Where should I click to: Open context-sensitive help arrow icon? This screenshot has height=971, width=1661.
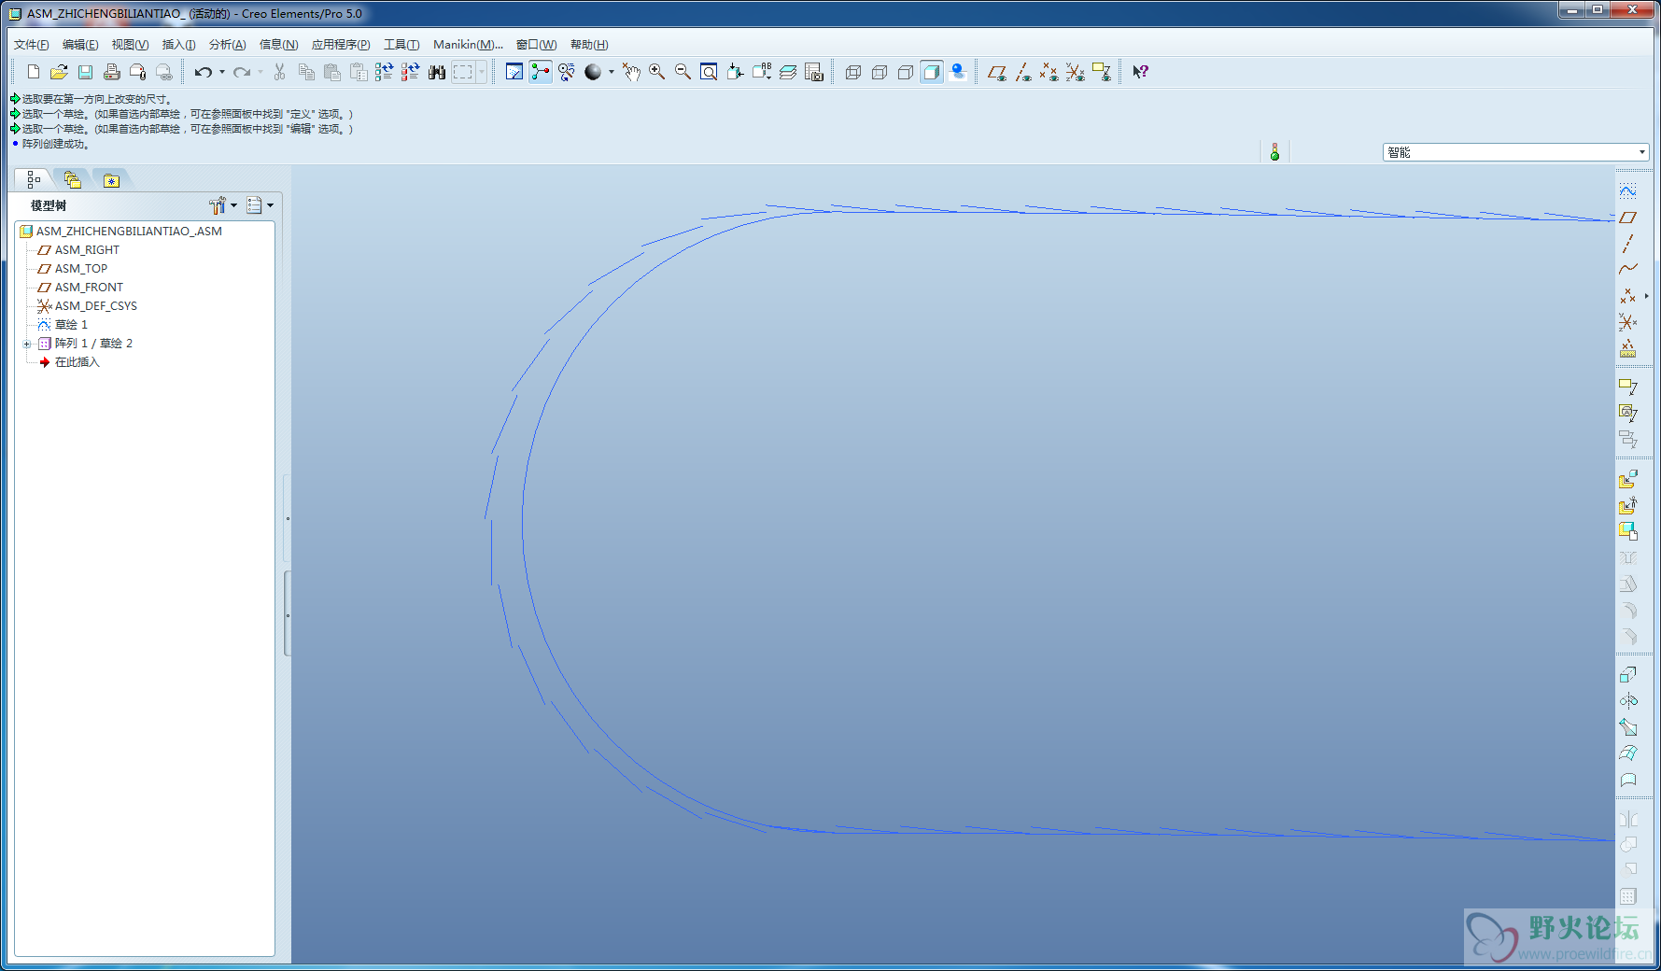pos(1140,72)
